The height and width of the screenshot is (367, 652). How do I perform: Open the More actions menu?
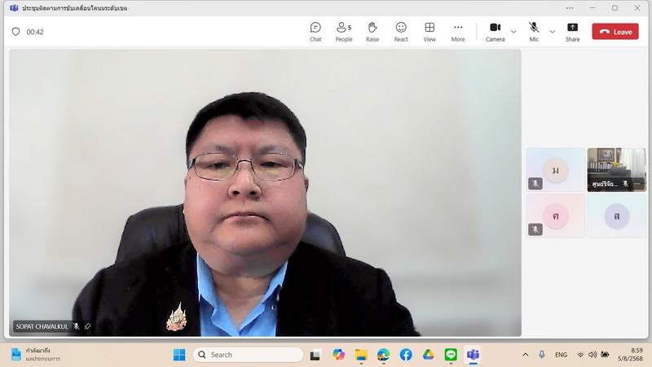click(x=458, y=31)
